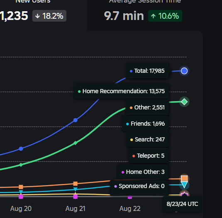Click the Home Recommendation: 13,575 tooltip entry
Image resolution: width=222 pixels, height=218 pixels.
121,91
